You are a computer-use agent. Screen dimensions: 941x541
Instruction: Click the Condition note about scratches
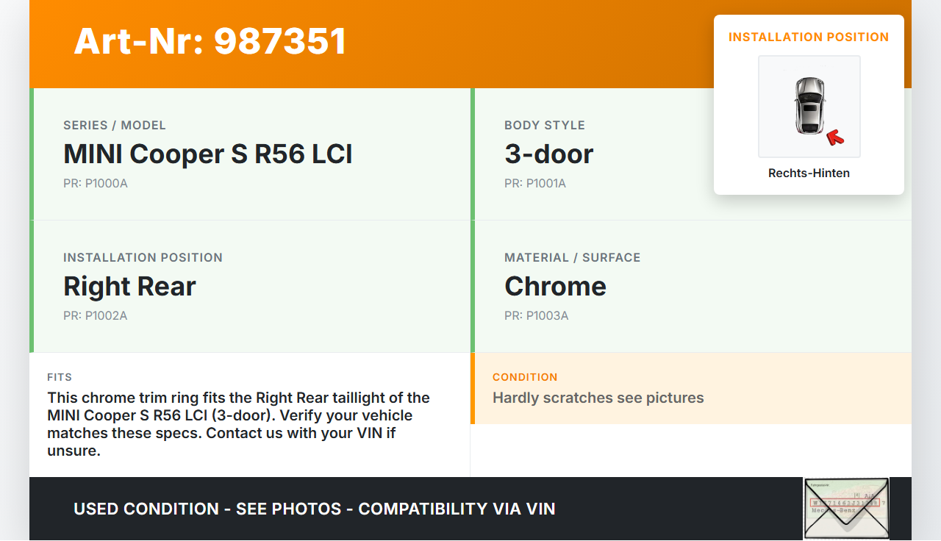point(598,398)
